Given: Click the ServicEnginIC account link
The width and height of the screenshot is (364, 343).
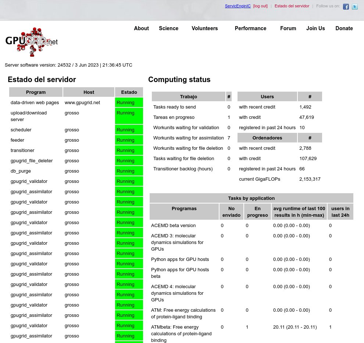Looking at the screenshot, I should 238,6.
